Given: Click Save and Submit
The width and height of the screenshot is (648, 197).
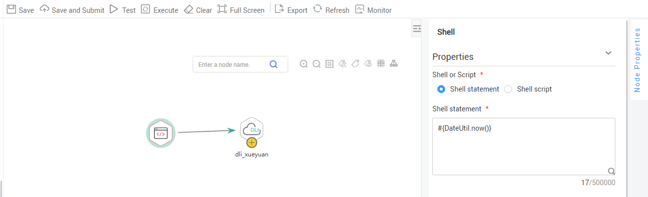Looking at the screenshot, I should pyautogui.click(x=72, y=10).
